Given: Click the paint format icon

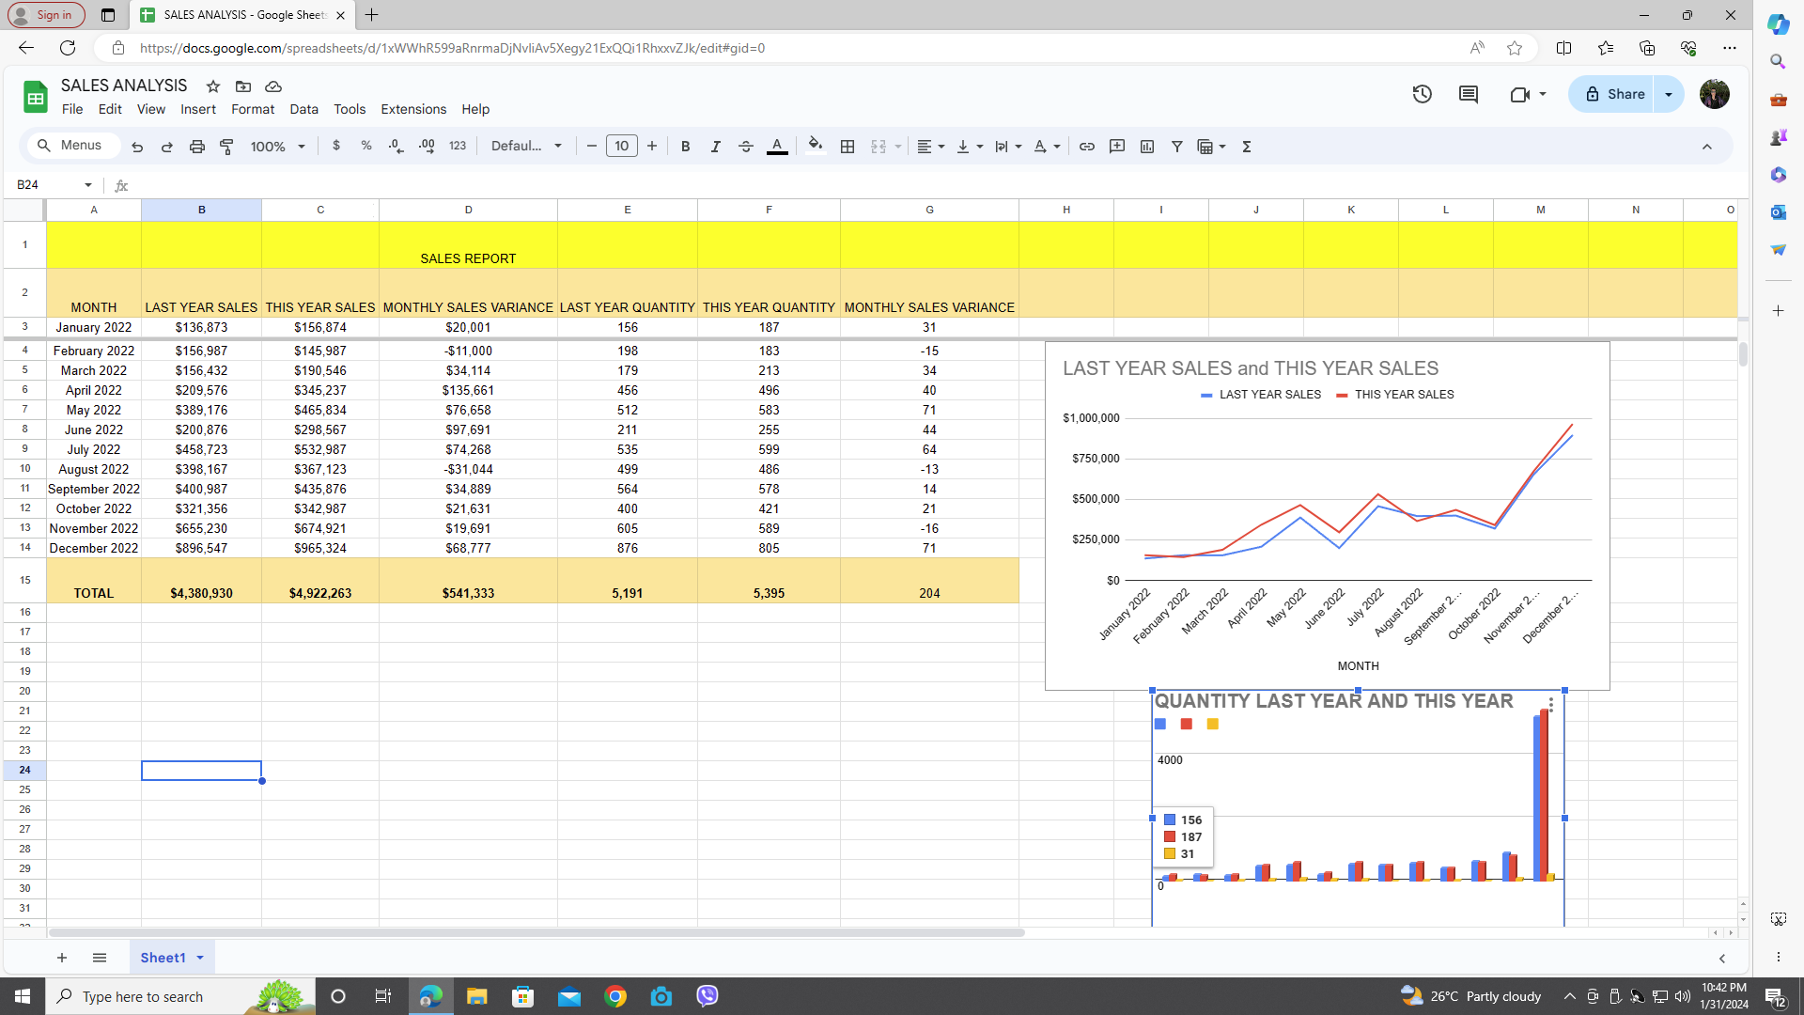Looking at the screenshot, I should pyautogui.click(x=226, y=147).
